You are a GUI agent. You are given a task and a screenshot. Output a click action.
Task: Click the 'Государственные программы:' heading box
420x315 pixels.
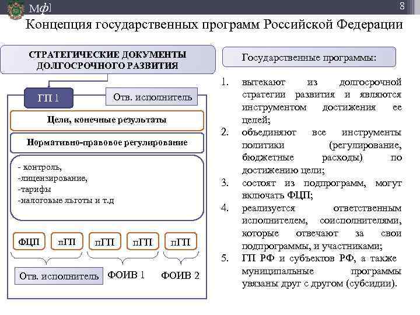(x=309, y=57)
